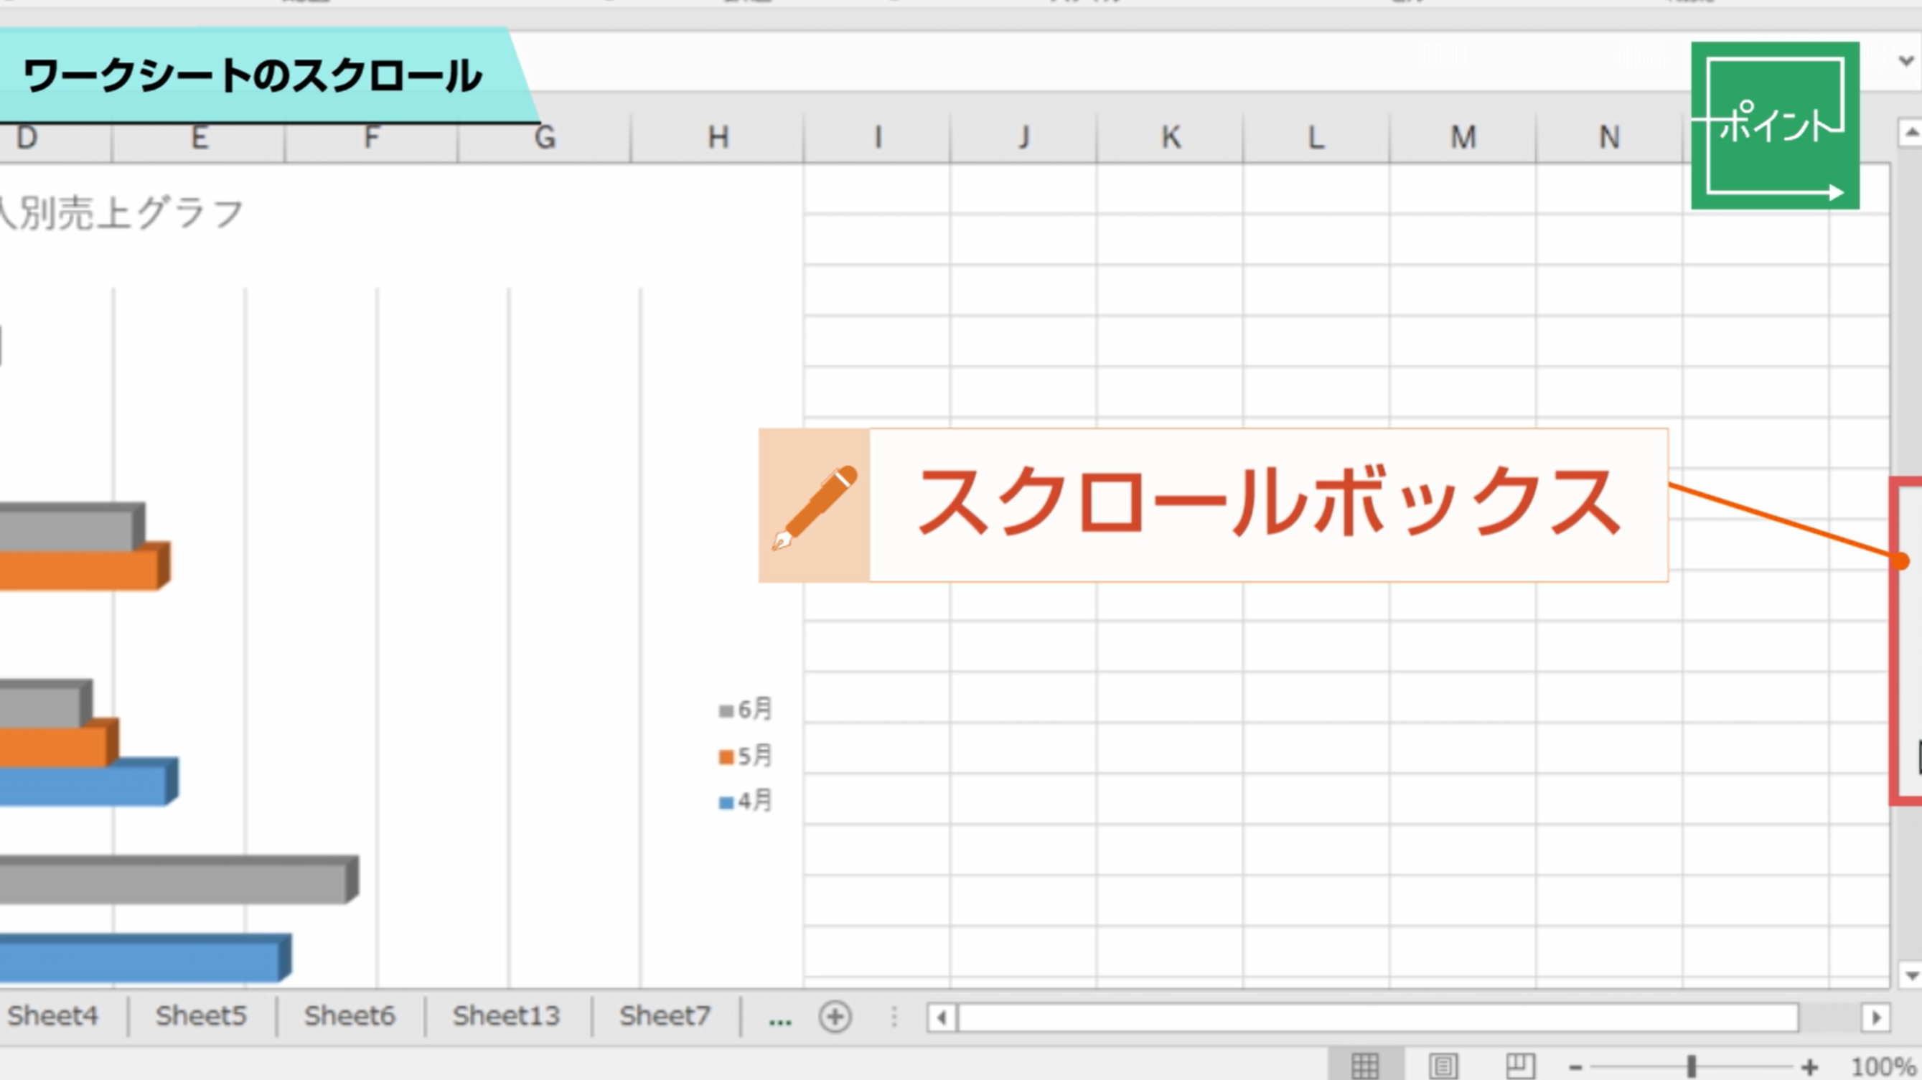Switch to Page Break Preview view
1922x1080 pixels.
click(1520, 1065)
